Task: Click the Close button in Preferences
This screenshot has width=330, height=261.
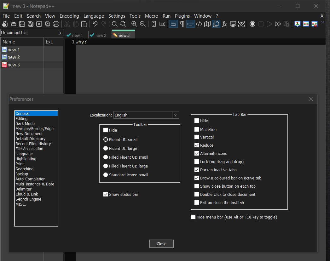Action: (x=161, y=244)
